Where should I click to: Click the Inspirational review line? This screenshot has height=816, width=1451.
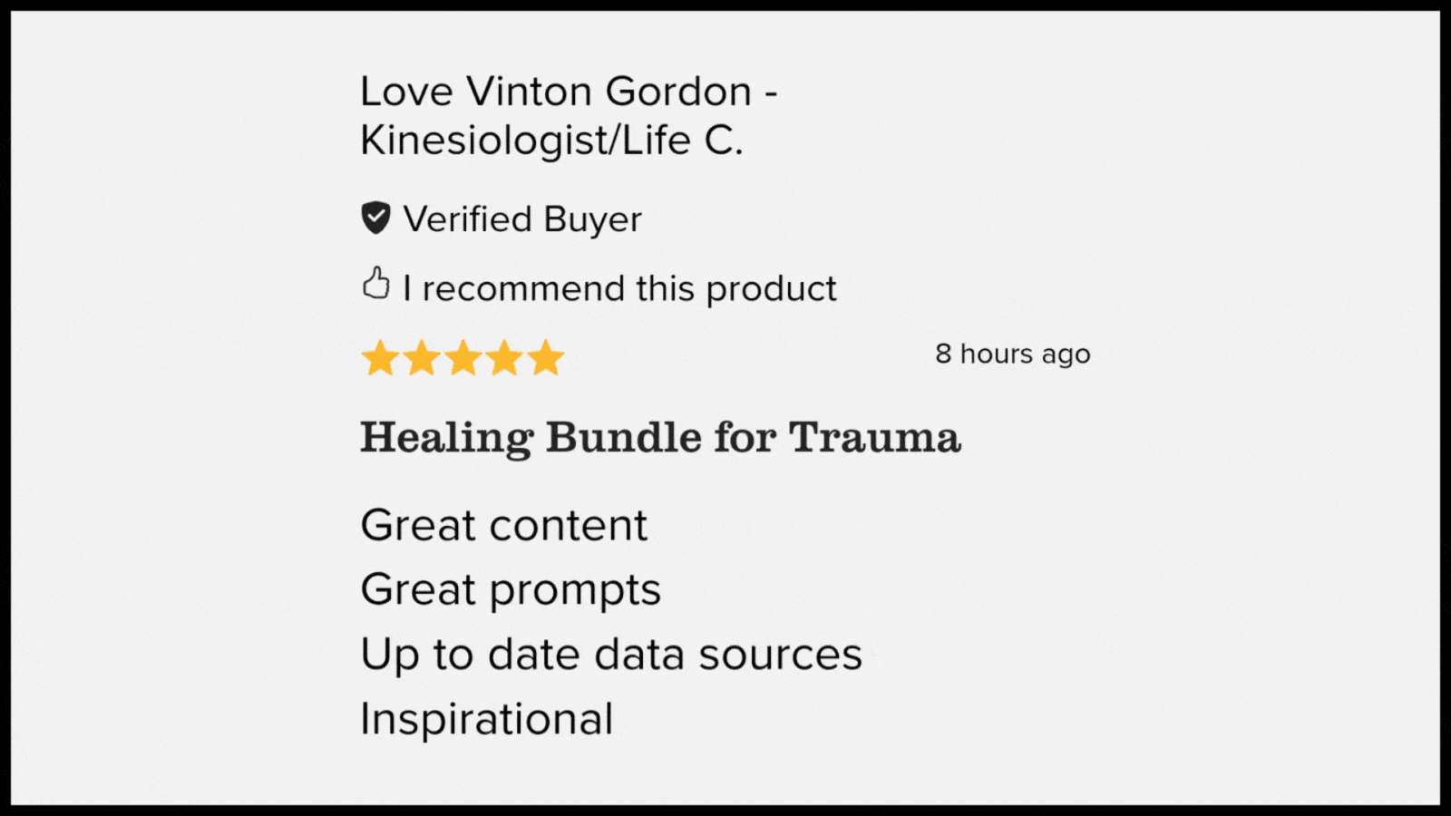coord(487,720)
